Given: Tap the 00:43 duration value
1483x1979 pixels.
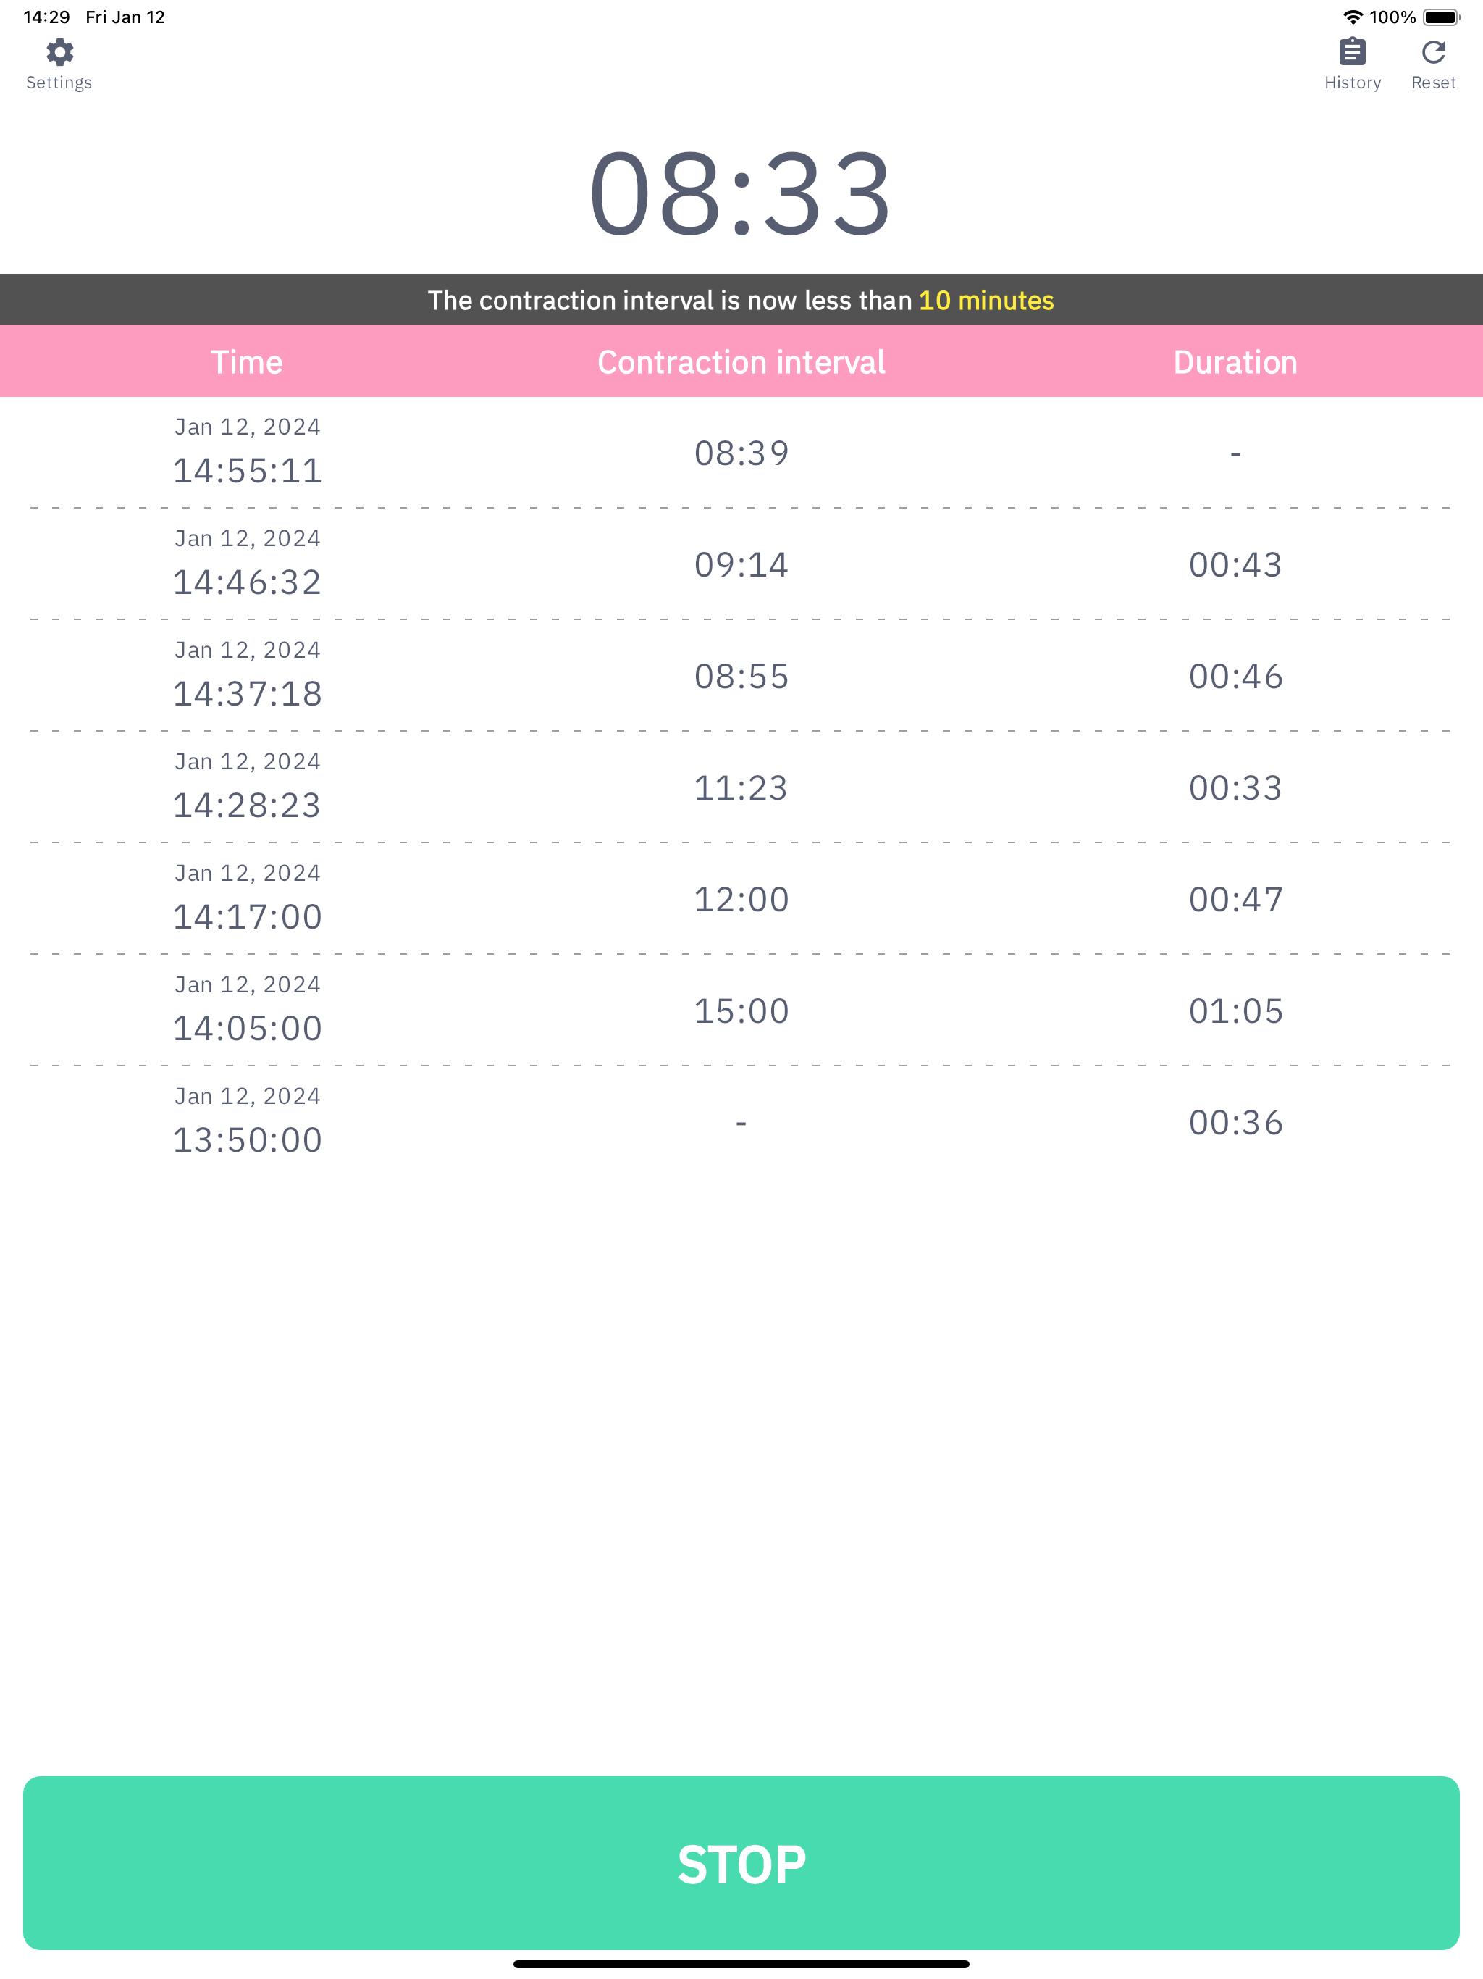Looking at the screenshot, I should 1235,564.
